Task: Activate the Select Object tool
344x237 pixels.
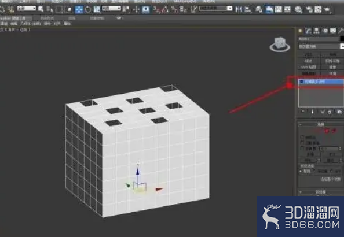Action: (x=41, y=9)
